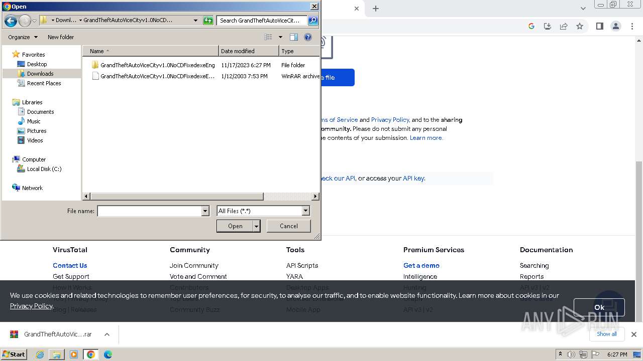Open Microsoft Edge from taskbar
This screenshot has width=643, height=361.
coord(108,354)
